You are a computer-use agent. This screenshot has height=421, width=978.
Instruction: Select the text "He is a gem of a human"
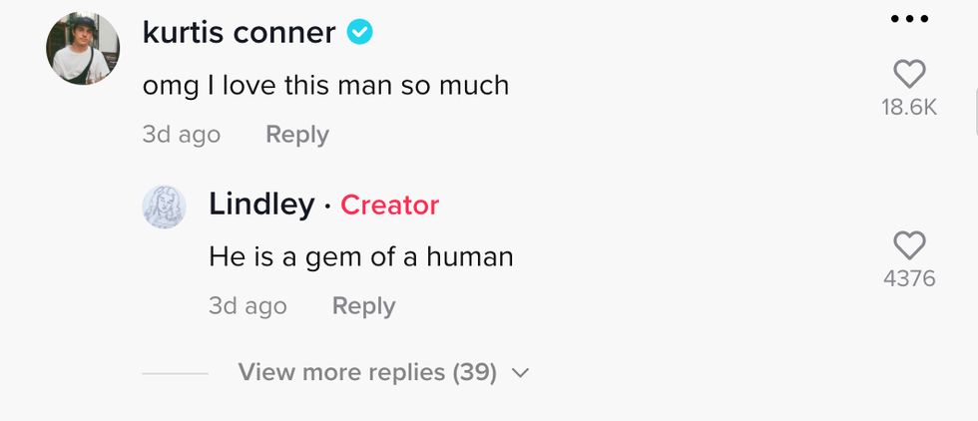[360, 257]
